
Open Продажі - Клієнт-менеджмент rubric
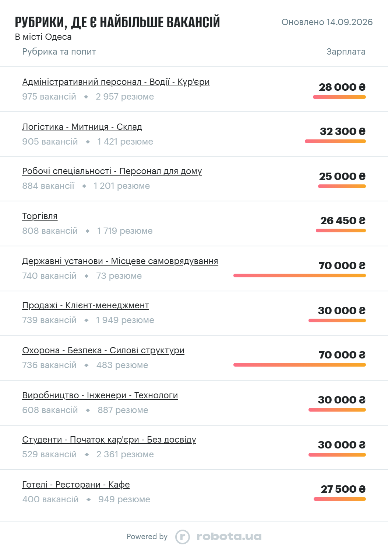[x=85, y=305]
